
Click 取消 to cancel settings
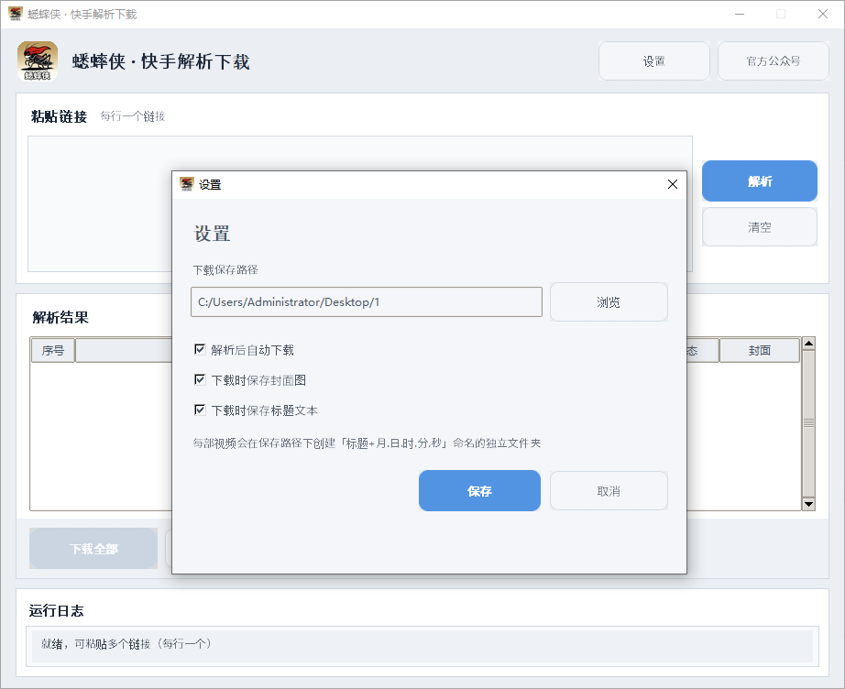tap(609, 491)
